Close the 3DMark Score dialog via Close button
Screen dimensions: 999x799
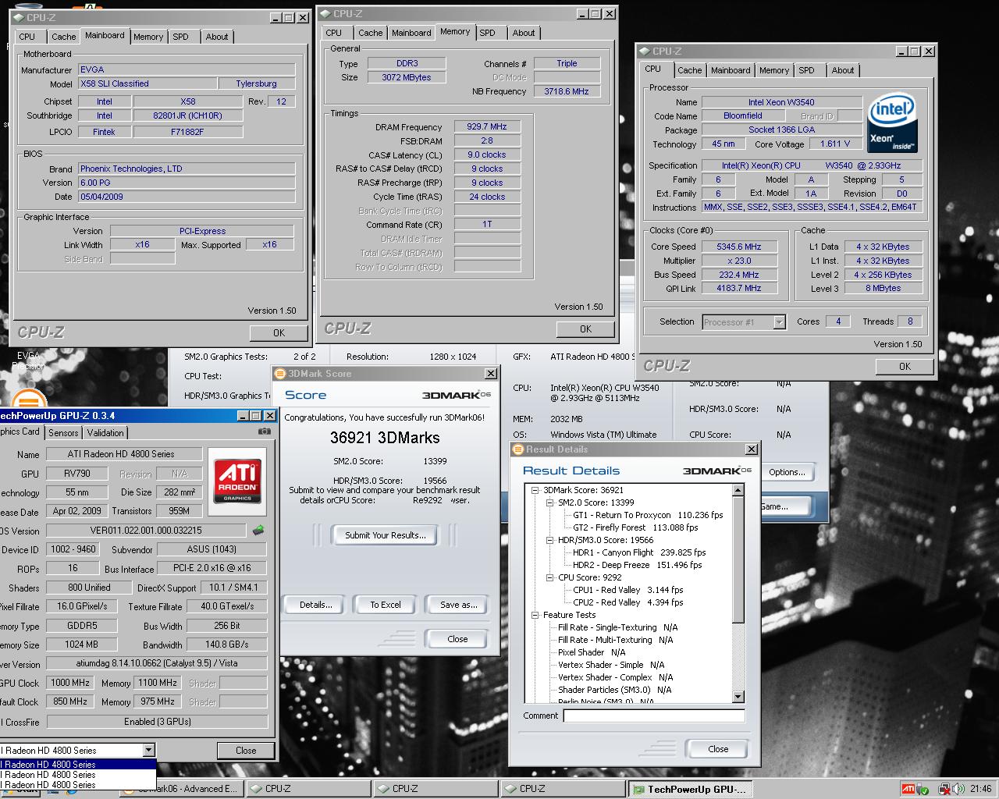pos(457,639)
